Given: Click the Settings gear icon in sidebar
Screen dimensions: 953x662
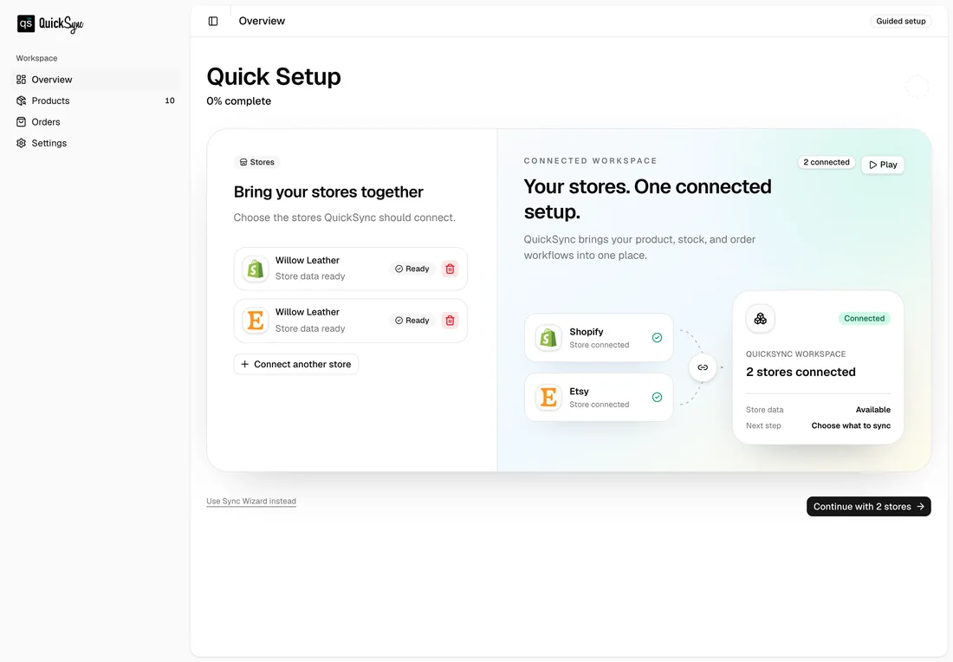Looking at the screenshot, I should coord(22,144).
